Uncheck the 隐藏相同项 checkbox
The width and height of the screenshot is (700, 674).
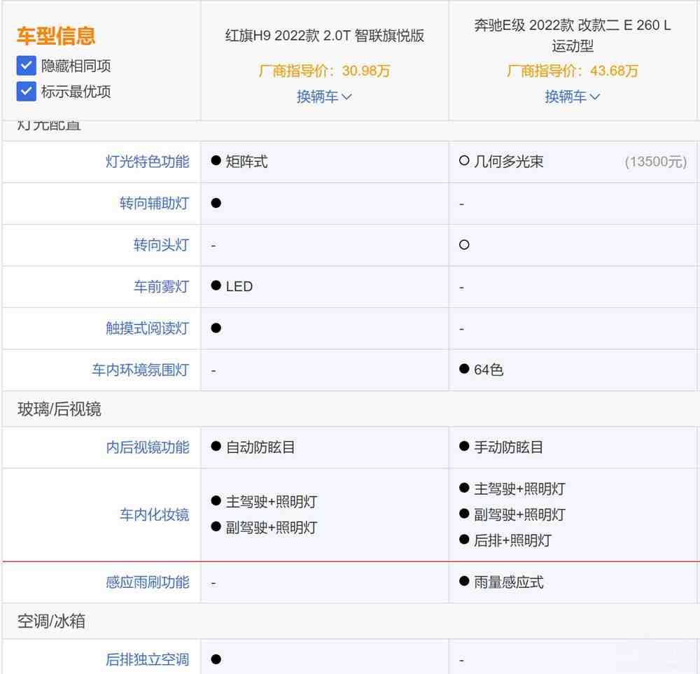pos(26,66)
